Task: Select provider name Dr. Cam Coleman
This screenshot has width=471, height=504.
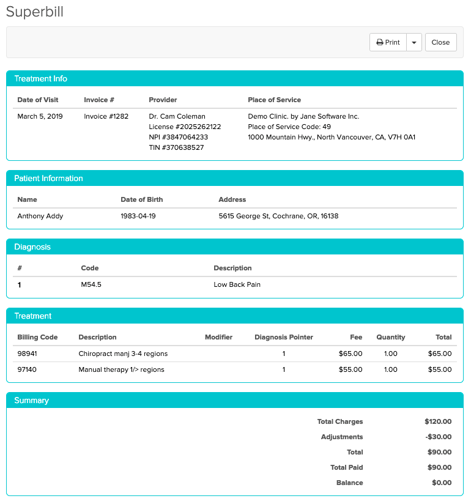Action: [177, 116]
